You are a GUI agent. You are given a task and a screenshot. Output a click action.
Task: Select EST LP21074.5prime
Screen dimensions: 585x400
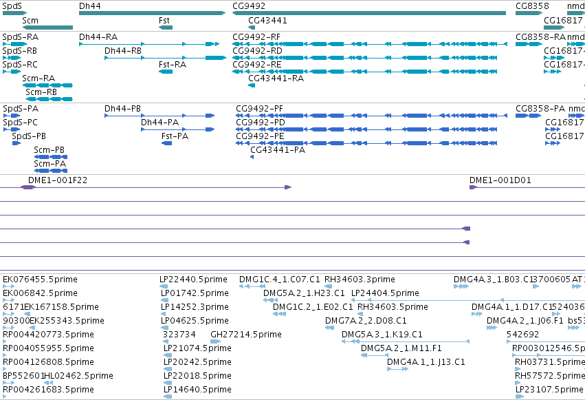(197, 348)
